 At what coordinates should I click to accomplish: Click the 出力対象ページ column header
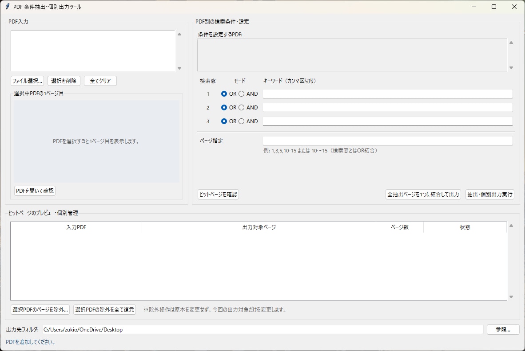coord(259,227)
